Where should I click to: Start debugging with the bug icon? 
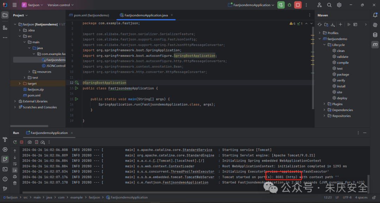tap(289, 5)
